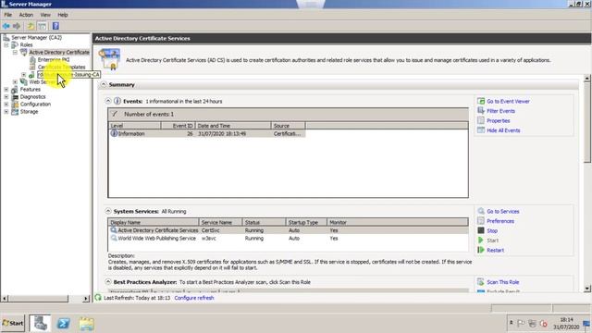592x333 pixels.
Task: Click the Start button
Action: pyautogui.click(x=12, y=323)
